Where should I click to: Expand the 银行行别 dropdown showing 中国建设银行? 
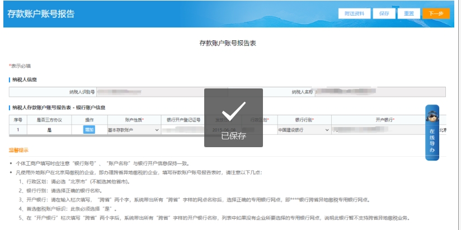[304, 130]
